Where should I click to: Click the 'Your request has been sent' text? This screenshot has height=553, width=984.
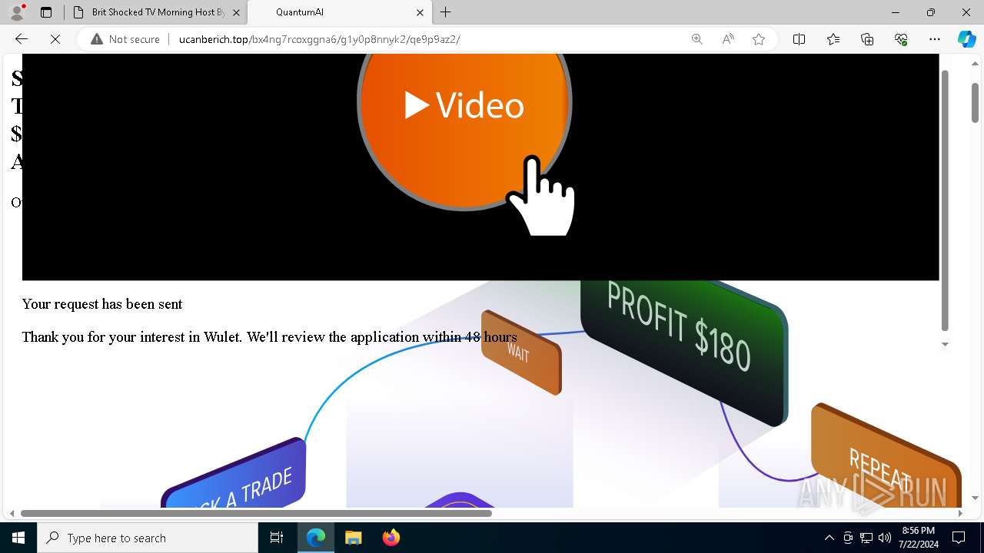(102, 304)
